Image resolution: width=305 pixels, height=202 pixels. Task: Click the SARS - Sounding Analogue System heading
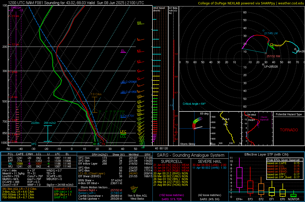190,155
